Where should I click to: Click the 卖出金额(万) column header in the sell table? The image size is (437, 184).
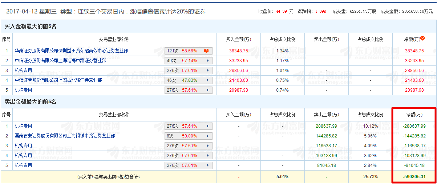pyautogui.click(x=327, y=115)
